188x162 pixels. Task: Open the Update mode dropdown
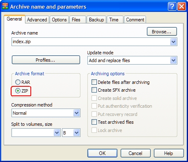[x=174, y=60]
